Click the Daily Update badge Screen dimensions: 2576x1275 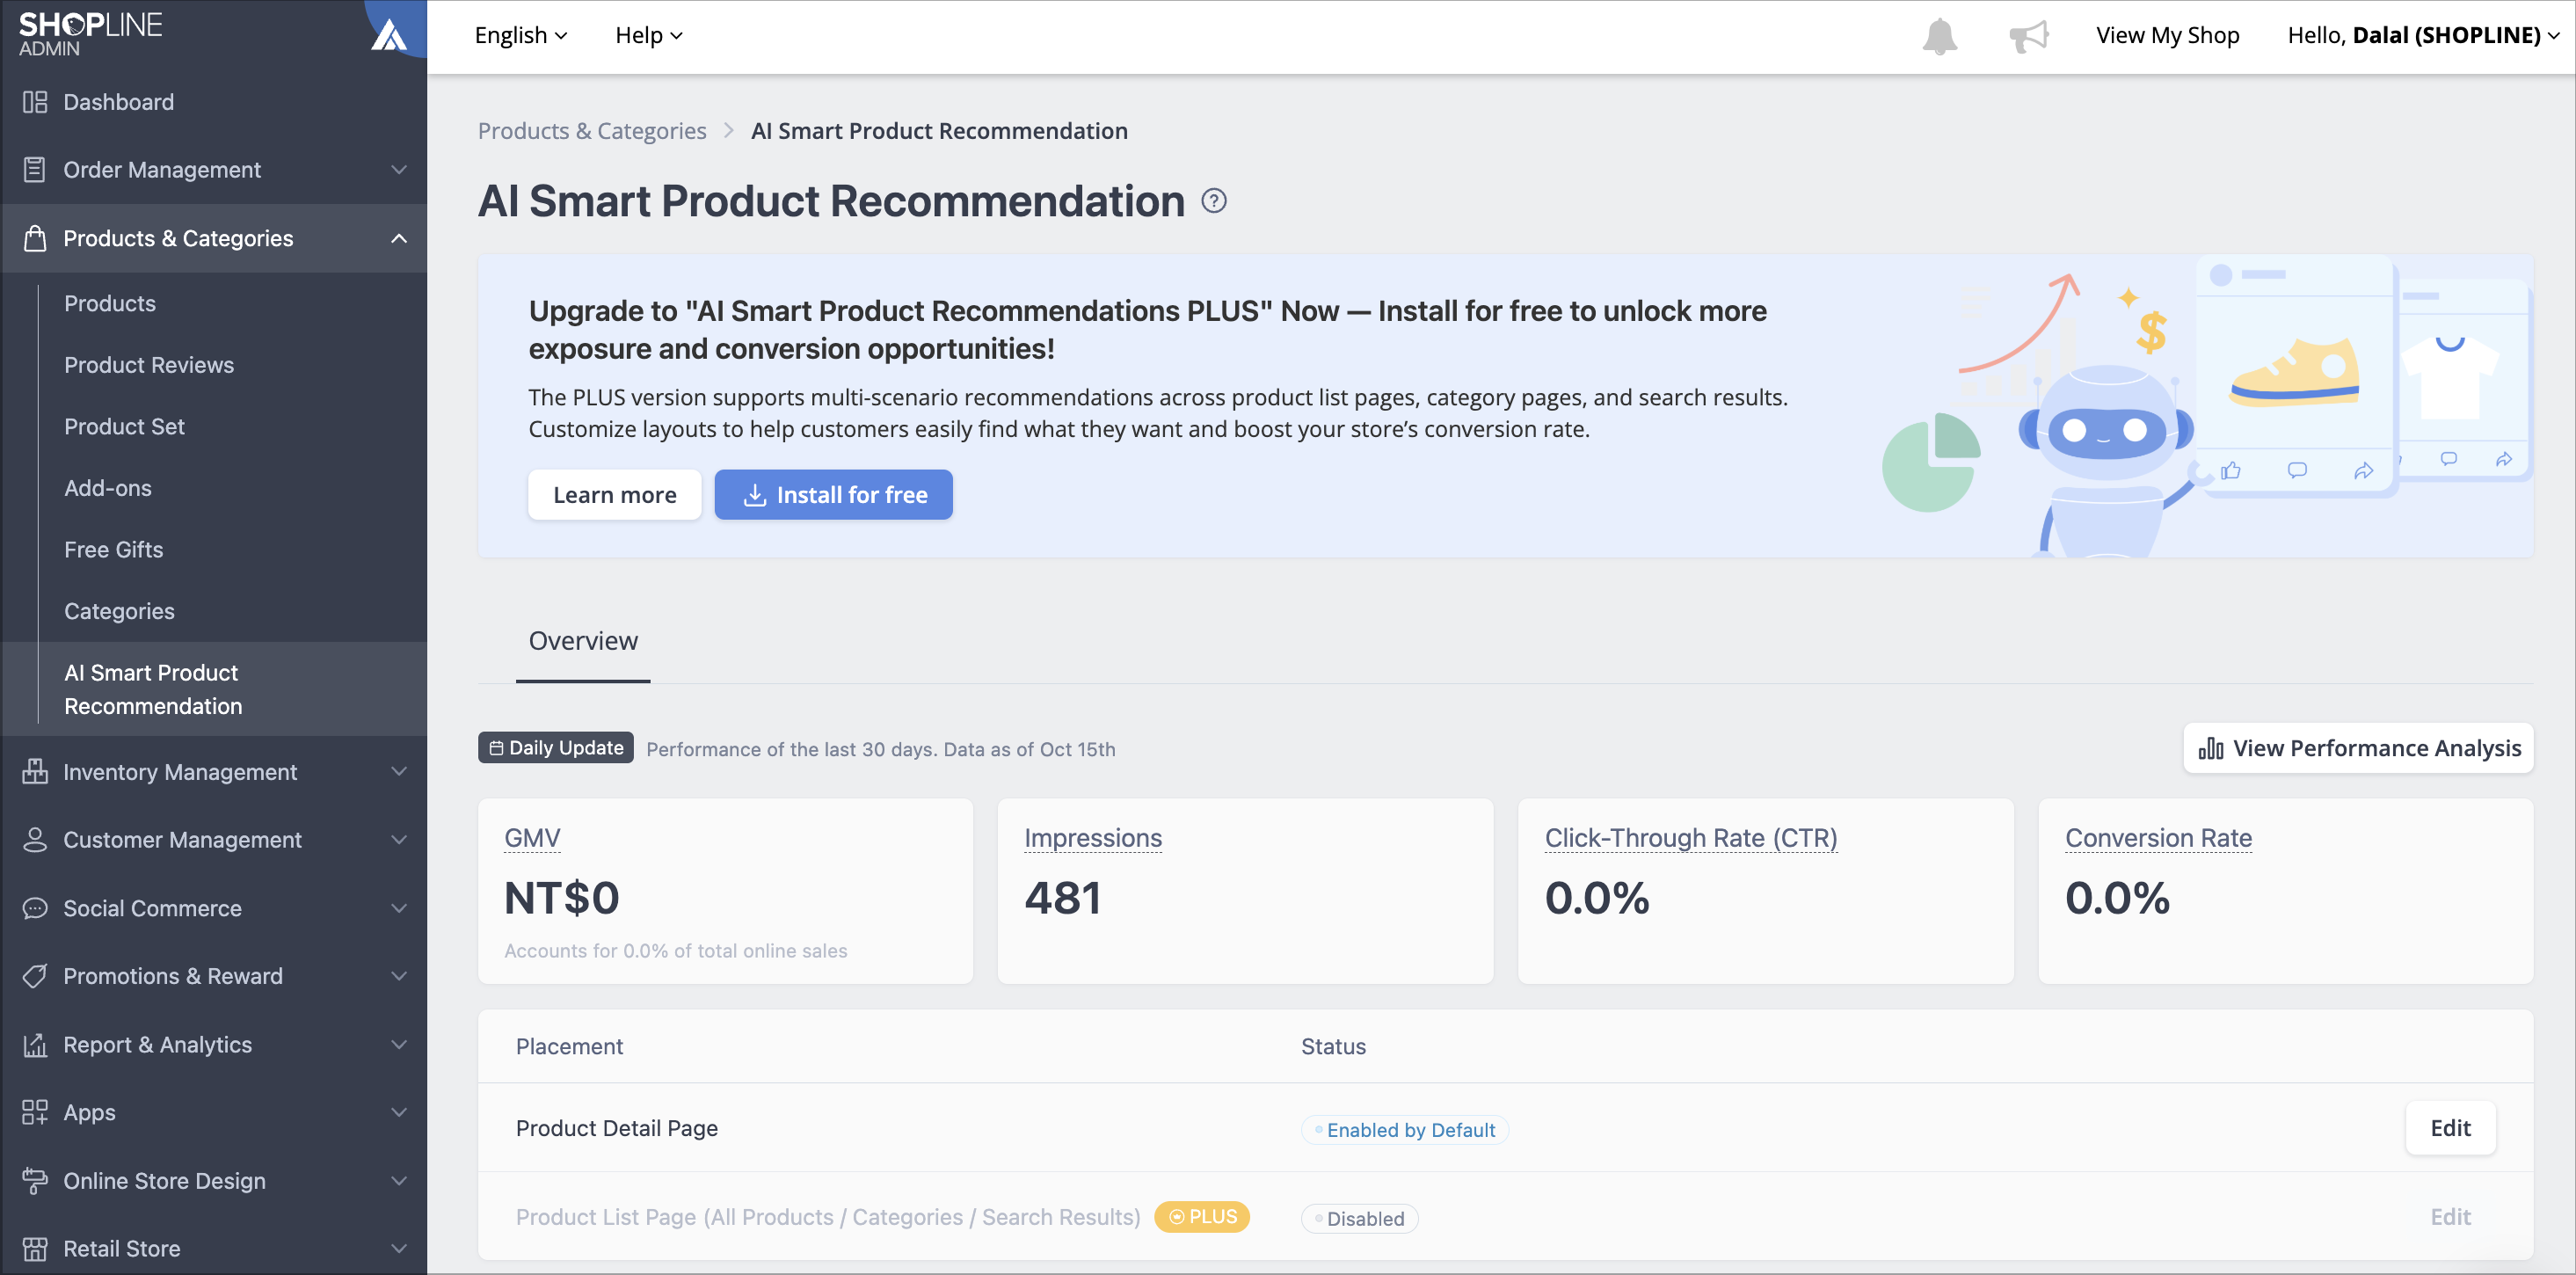coord(556,748)
